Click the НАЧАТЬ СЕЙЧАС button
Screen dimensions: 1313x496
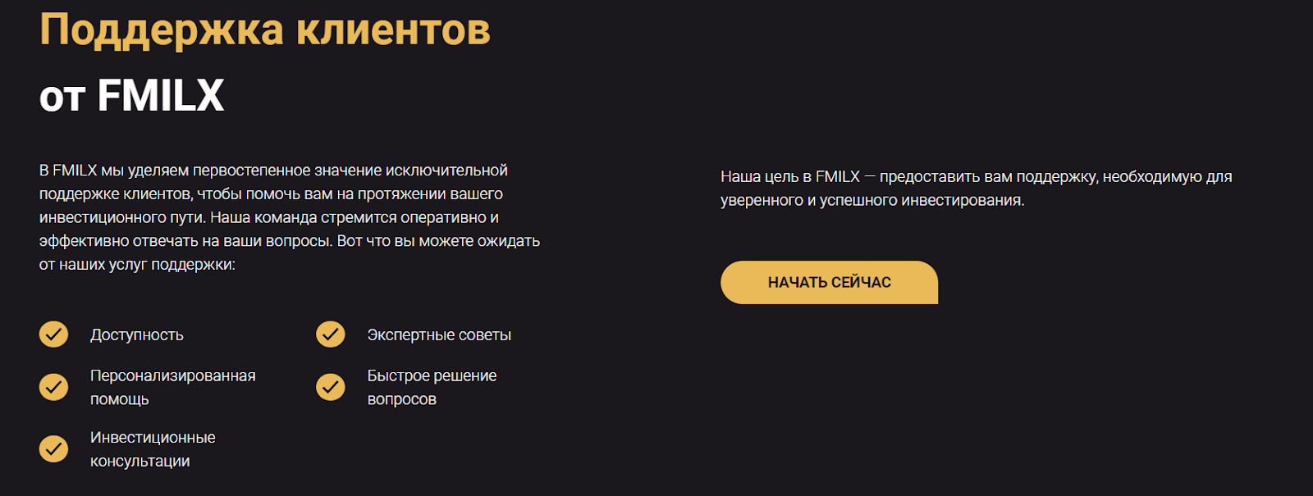829,282
